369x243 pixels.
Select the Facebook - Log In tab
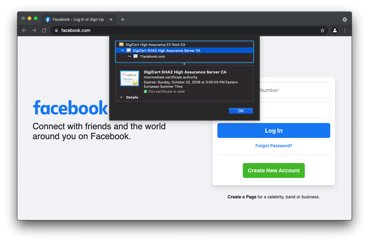click(x=78, y=20)
